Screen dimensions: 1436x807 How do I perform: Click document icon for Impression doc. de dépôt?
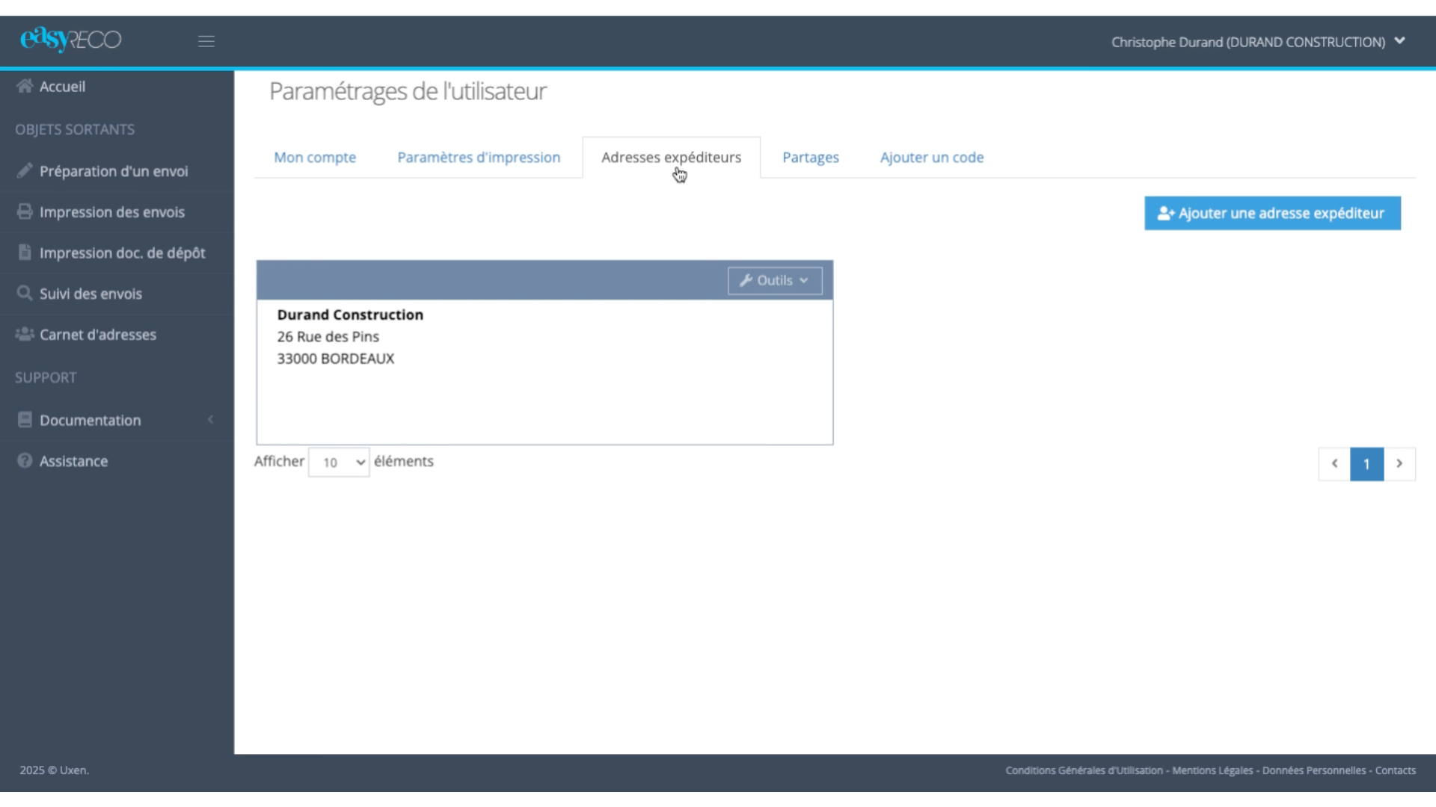pyautogui.click(x=25, y=253)
